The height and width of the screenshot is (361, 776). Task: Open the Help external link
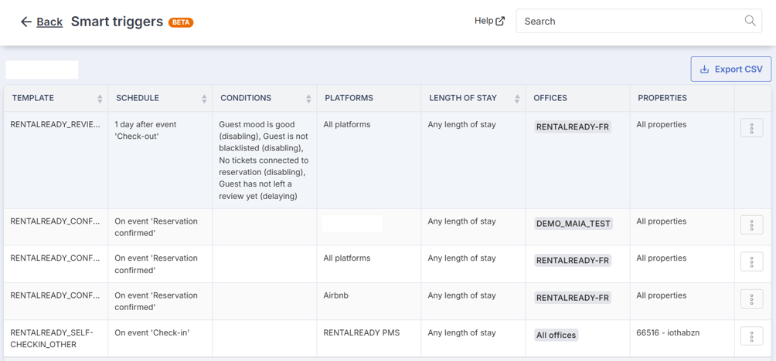pos(489,21)
